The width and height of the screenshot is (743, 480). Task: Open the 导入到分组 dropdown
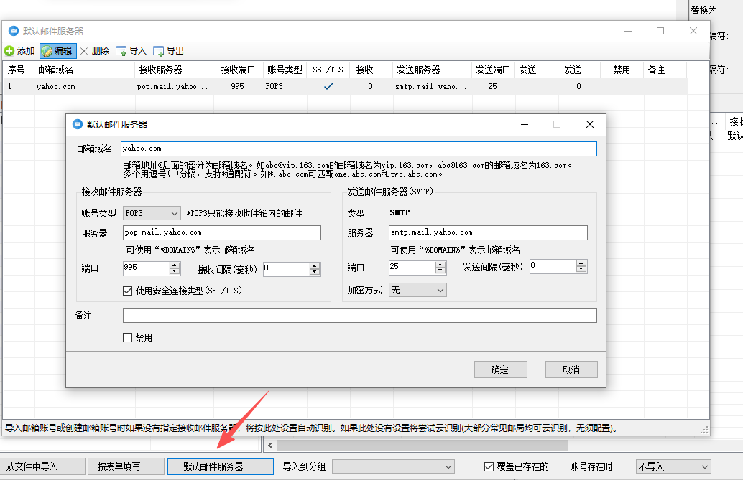pyautogui.click(x=393, y=467)
